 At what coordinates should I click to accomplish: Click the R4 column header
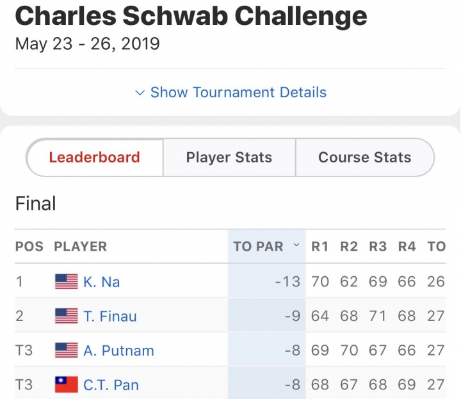[407, 247]
